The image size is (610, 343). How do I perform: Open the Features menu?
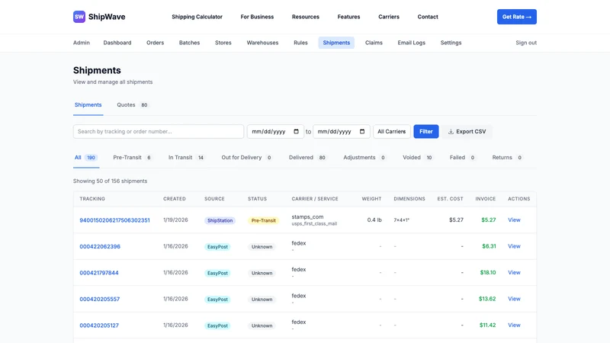[348, 17]
